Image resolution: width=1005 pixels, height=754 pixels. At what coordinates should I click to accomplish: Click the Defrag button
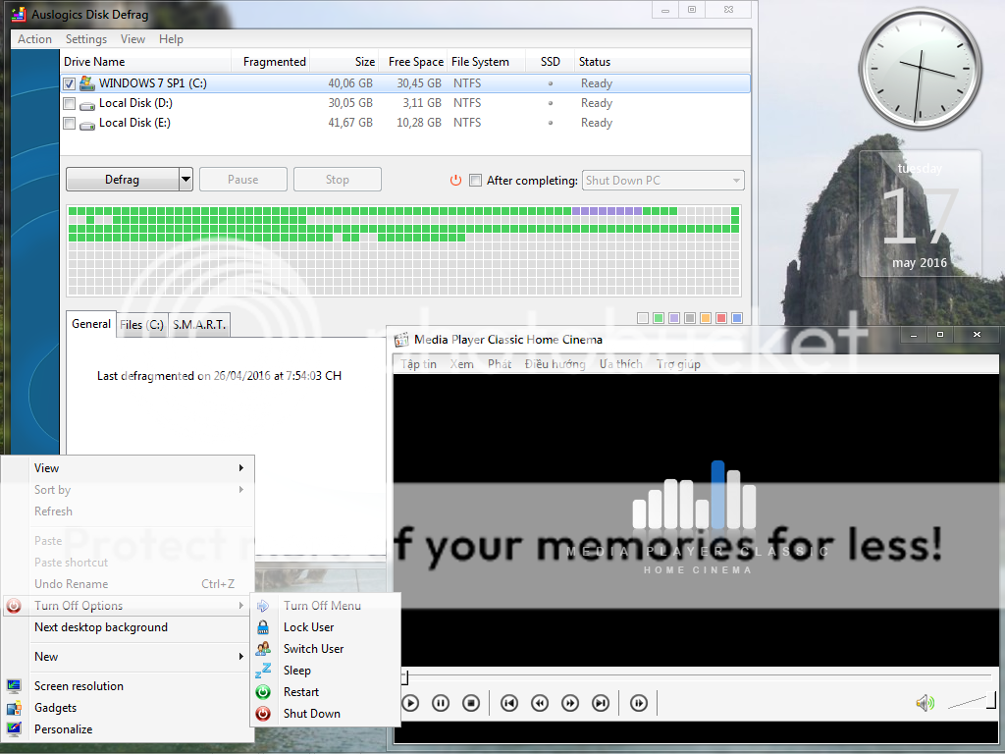click(x=123, y=180)
